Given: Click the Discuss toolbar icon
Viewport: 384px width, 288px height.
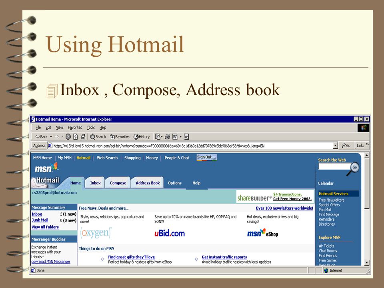Looking at the screenshot, I should click(x=187, y=137).
